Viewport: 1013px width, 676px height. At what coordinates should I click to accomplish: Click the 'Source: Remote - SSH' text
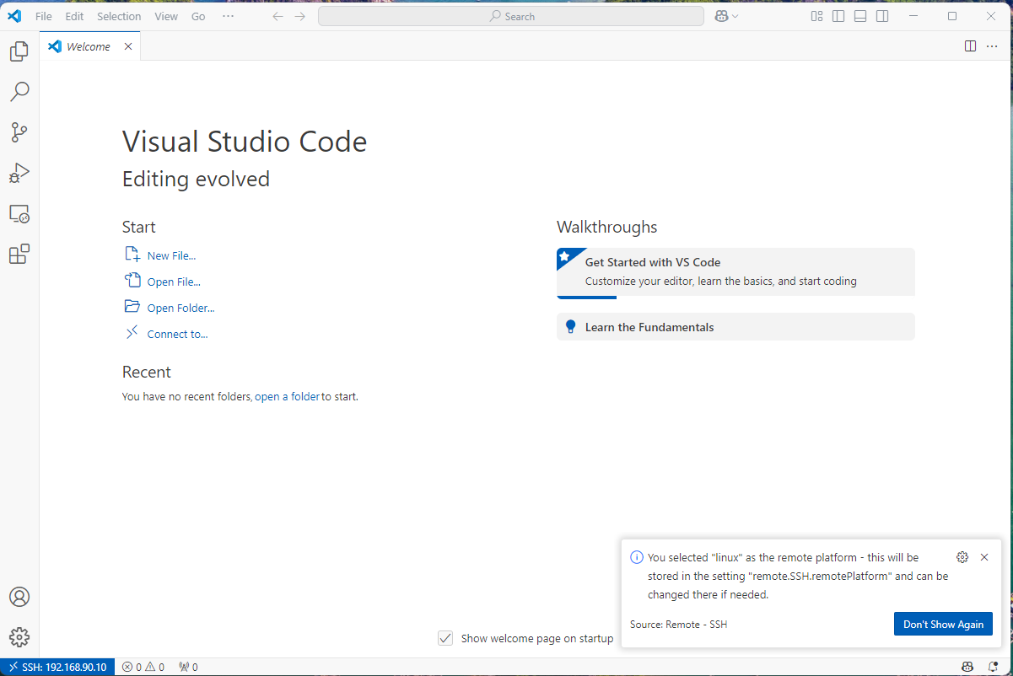[x=678, y=625]
